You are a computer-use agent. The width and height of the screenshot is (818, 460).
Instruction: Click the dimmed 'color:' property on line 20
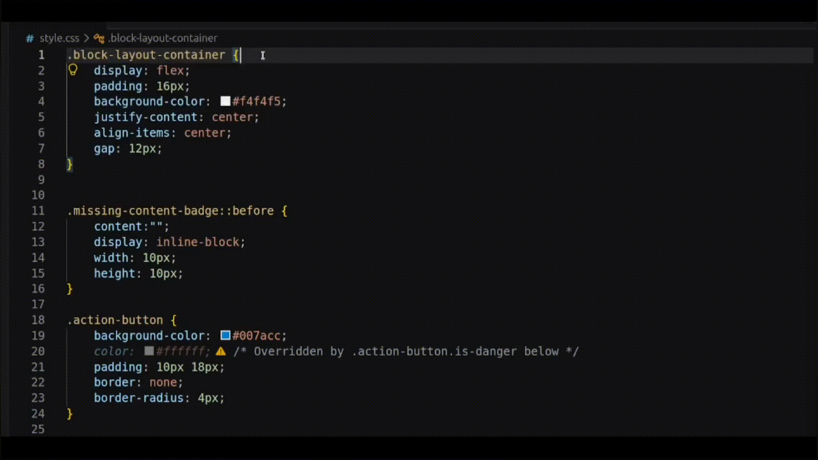pos(114,351)
